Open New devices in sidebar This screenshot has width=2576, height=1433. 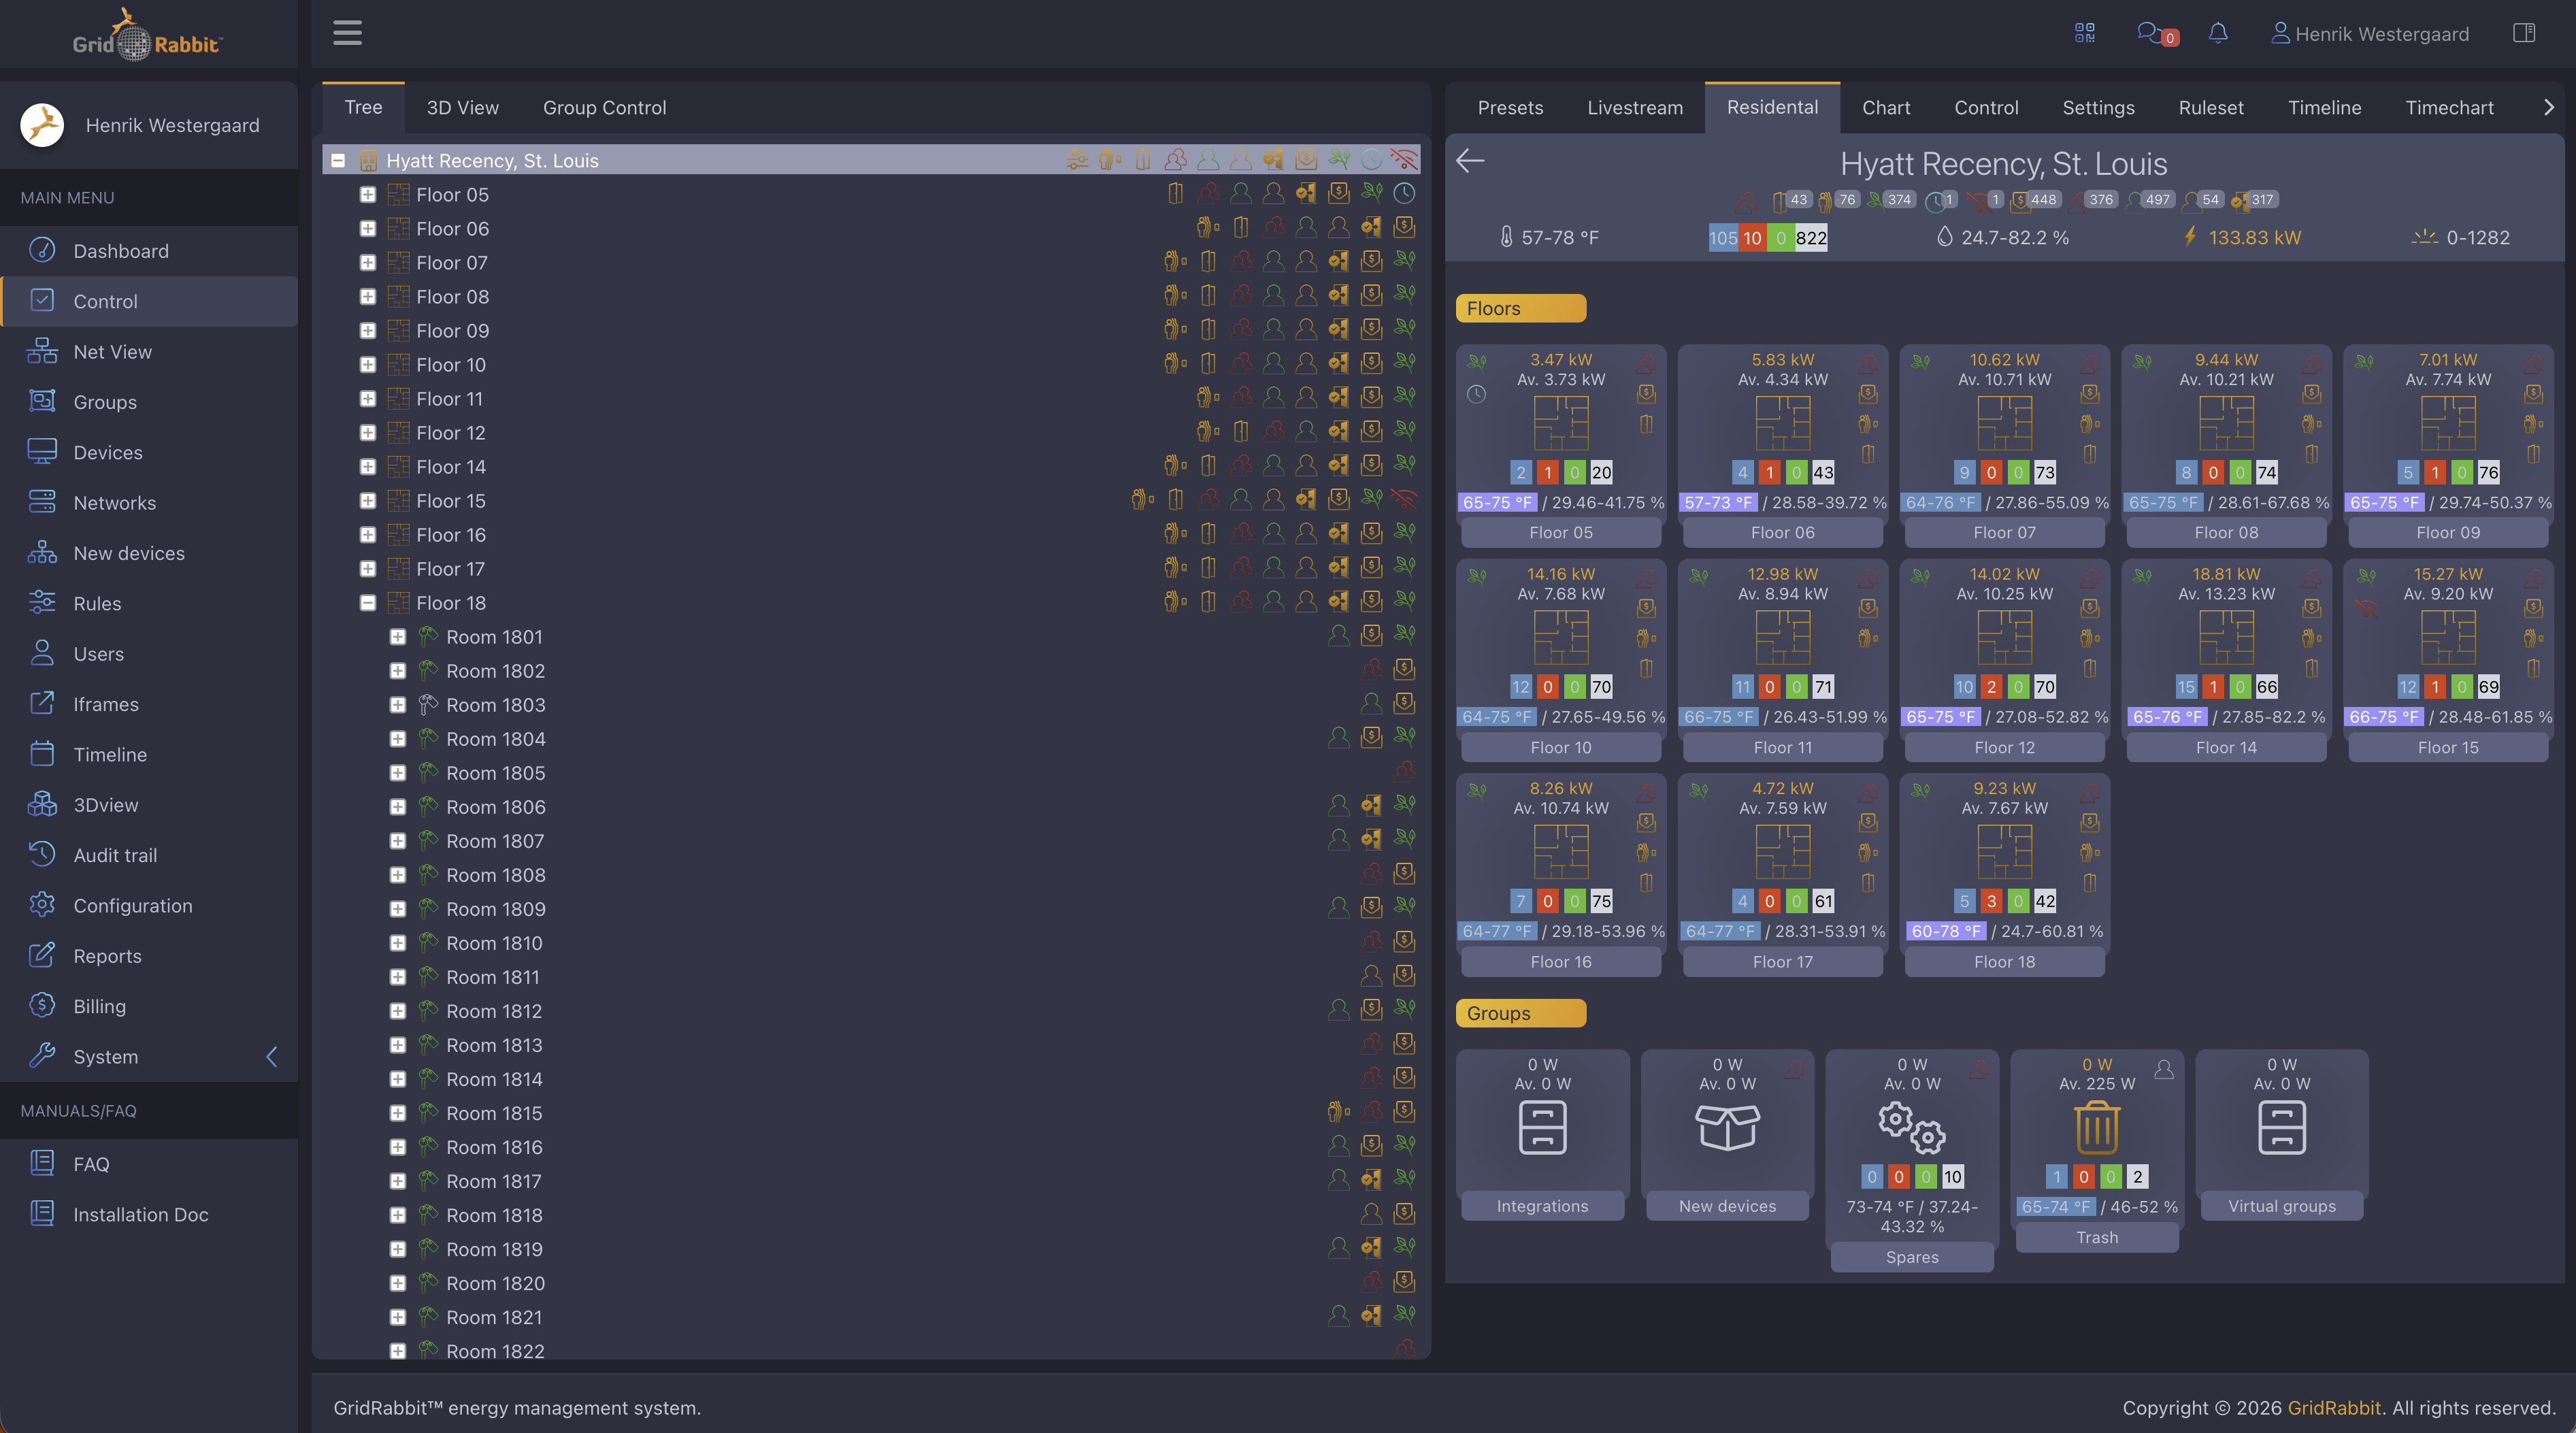[149, 553]
